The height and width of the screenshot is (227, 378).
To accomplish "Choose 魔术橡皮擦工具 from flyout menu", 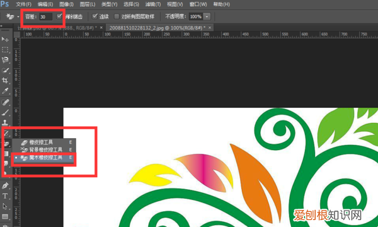I will coord(44,158).
